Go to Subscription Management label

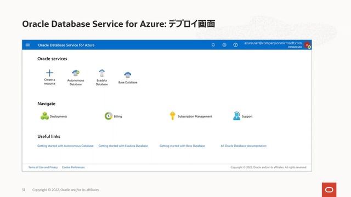coord(195,117)
